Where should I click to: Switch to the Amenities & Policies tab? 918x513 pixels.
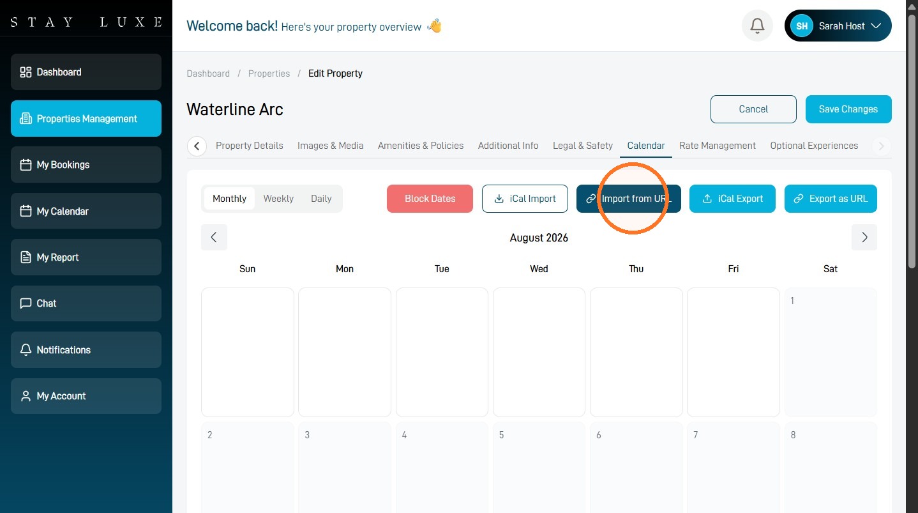click(x=421, y=146)
